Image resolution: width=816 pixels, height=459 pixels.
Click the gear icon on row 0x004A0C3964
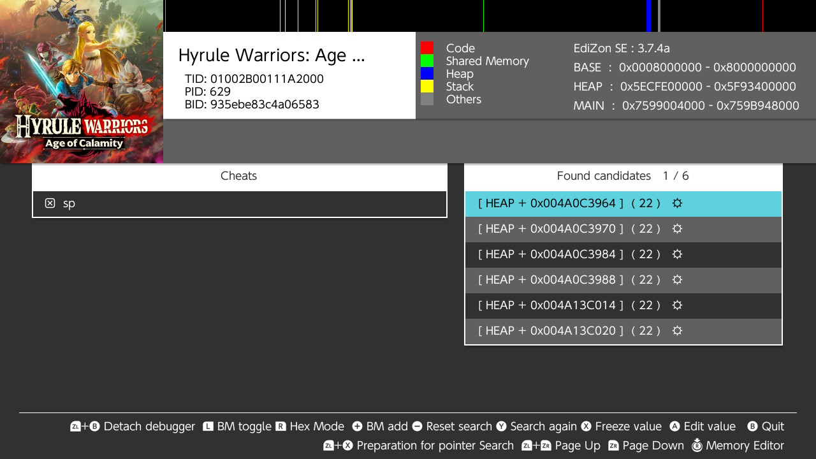pos(678,203)
